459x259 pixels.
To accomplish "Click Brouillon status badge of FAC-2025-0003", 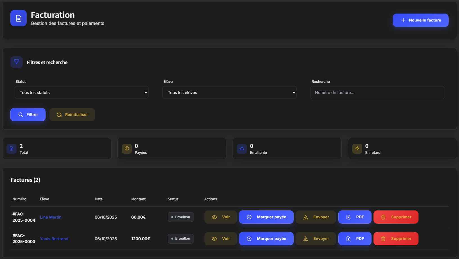I will click(x=181, y=239).
